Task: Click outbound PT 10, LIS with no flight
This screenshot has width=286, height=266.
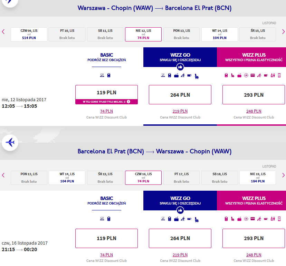Action: (x=67, y=34)
